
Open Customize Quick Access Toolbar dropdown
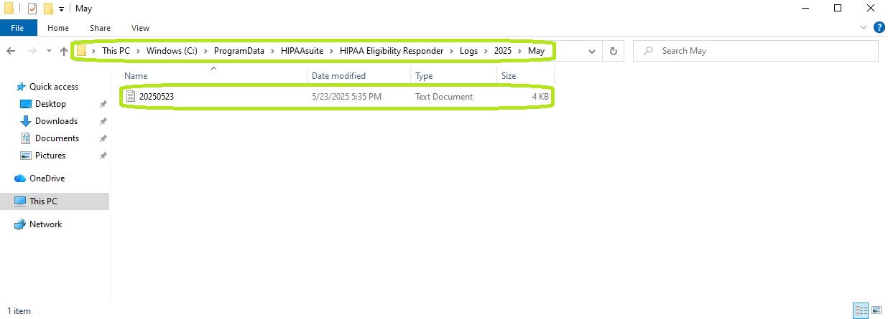(x=62, y=9)
